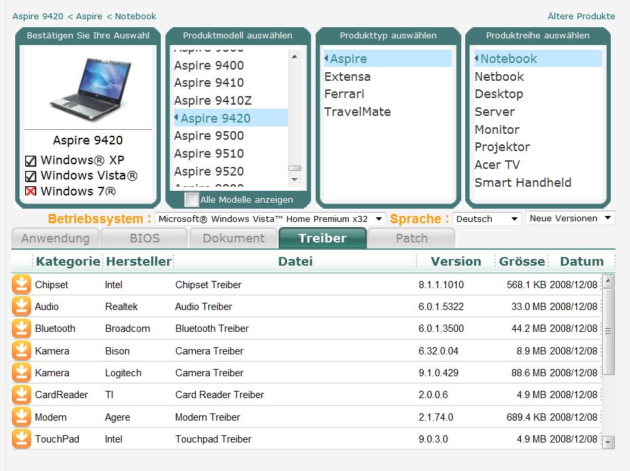This screenshot has height=471, width=630.
Task: Click scroll up arrow of driver table
Action: click(x=609, y=280)
